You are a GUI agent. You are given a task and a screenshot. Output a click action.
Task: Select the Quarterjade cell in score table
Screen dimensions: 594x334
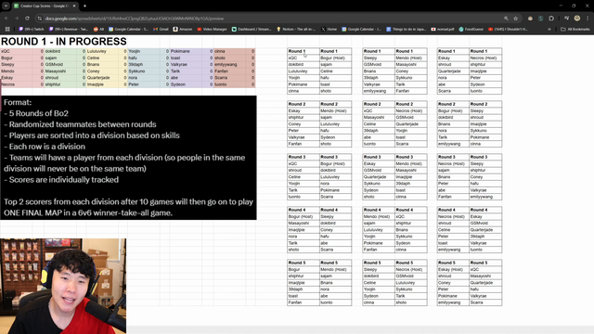tap(101, 78)
